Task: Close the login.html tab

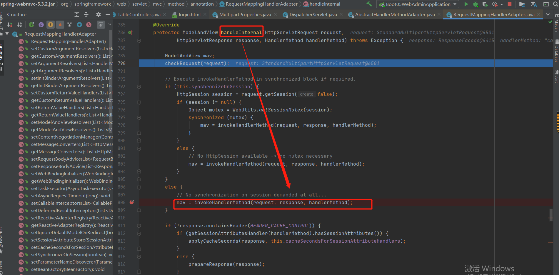Action: coord(205,14)
